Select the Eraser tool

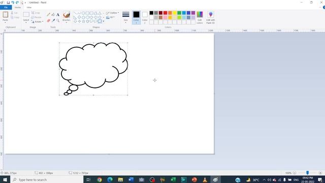click(x=49, y=20)
